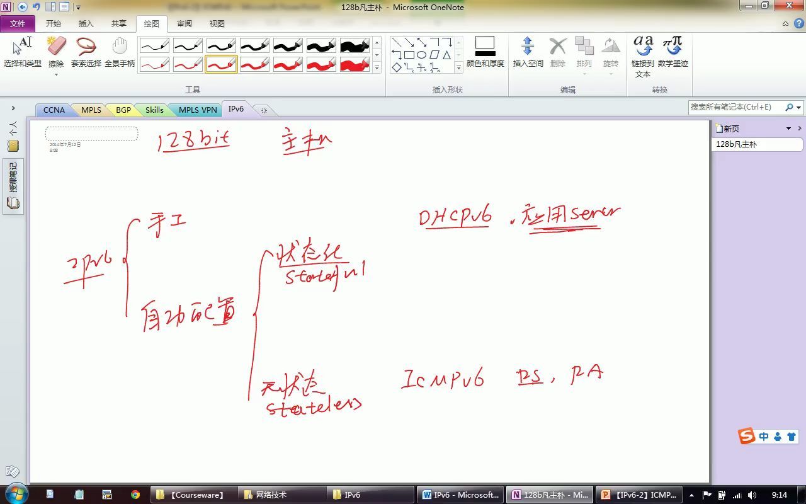Choose the thickest red marker pen
The image size is (806, 504).
(x=355, y=64)
